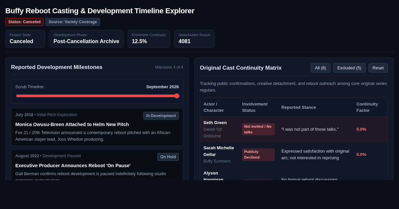Image resolution: width=399 pixels, height=209 pixels.
Task: Click the 'I was not part of those talks' quote
Action: [310, 129]
